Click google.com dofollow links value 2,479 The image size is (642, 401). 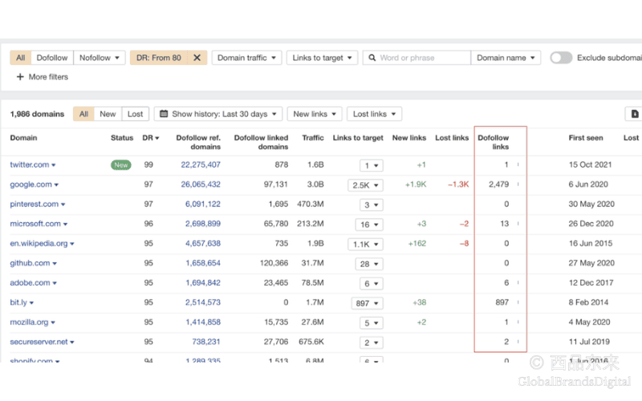(498, 184)
